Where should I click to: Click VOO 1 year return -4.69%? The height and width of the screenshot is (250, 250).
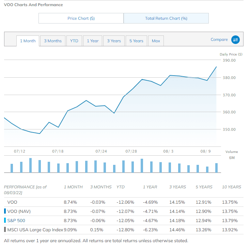150,202
